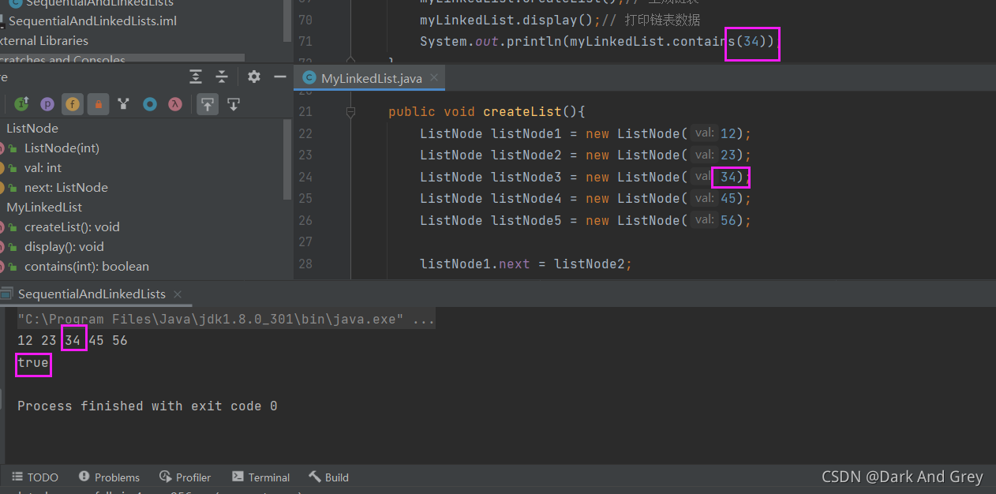Click the Project panel vertical scrollbar

287,21
